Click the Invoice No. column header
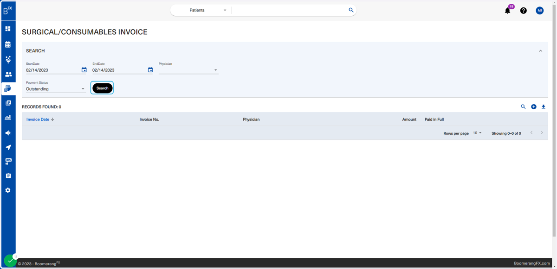This screenshot has width=557, height=269. click(x=149, y=119)
